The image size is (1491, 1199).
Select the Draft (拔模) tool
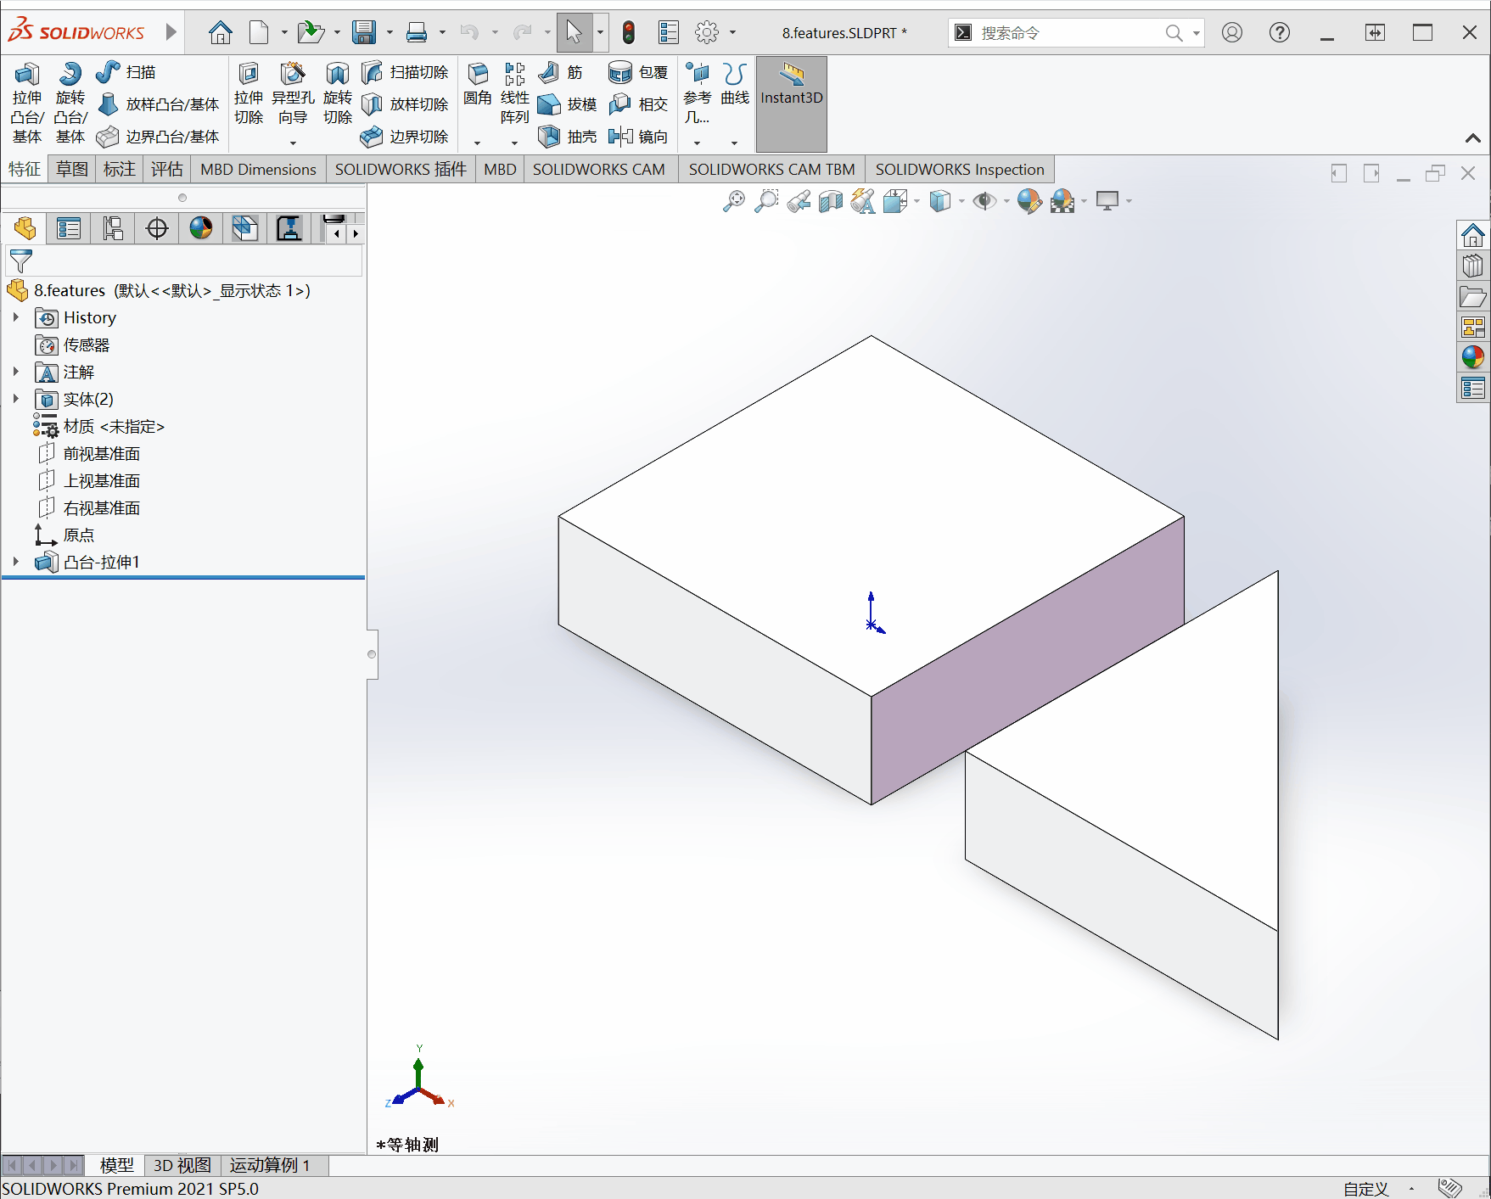pyautogui.click(x=568, y=104)
